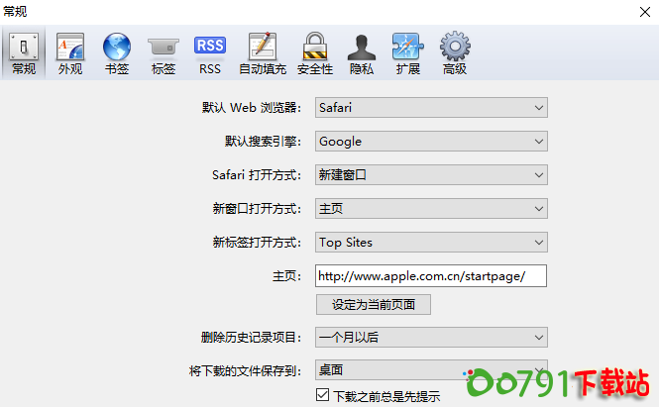Expand the 新标签打开方式 Top Sites dropdown
Viewport: 659px width, 407px height.
(431, 242)
